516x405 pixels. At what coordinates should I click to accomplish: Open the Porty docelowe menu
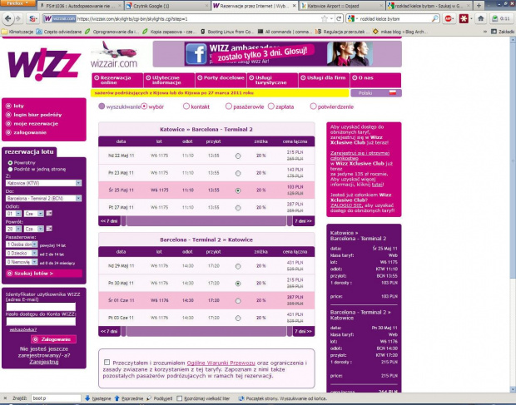coord(221,80)
